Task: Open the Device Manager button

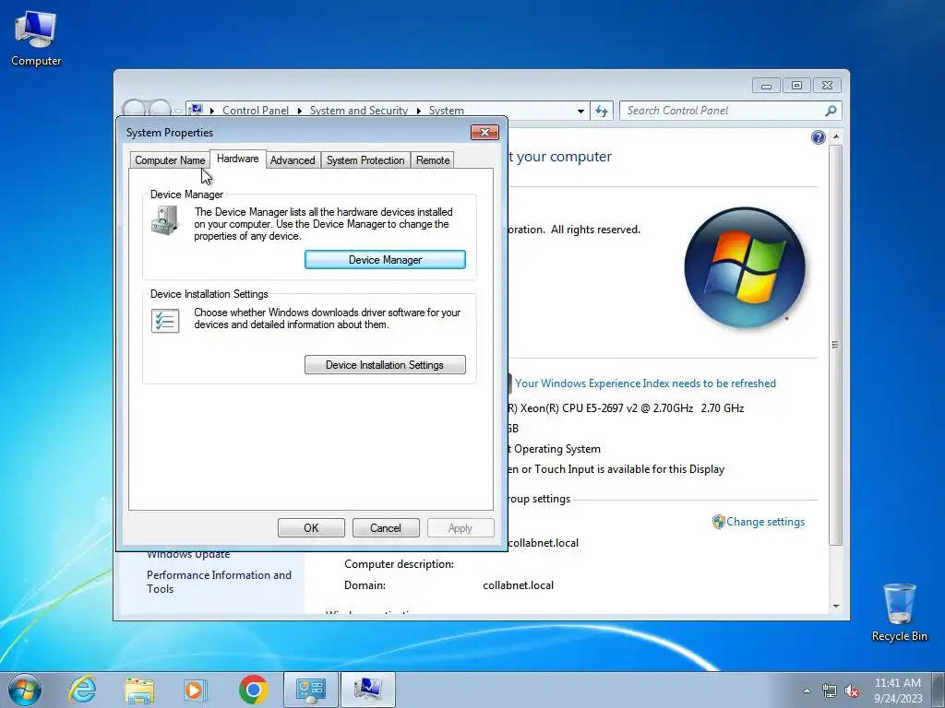Action: [x=385, y=259]
